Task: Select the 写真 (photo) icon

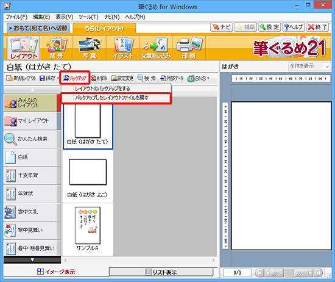Action: point(90,48)
